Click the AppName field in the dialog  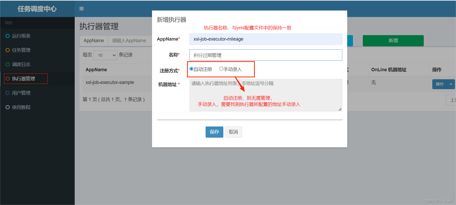(x=266, y=39)
